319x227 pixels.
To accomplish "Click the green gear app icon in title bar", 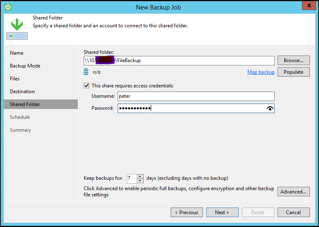I will [7, 7].
